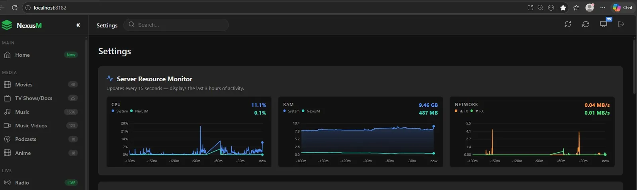Click the circular refresh icon in header
This screenshot has height=190, width=637.
click(x=586, y=24)
